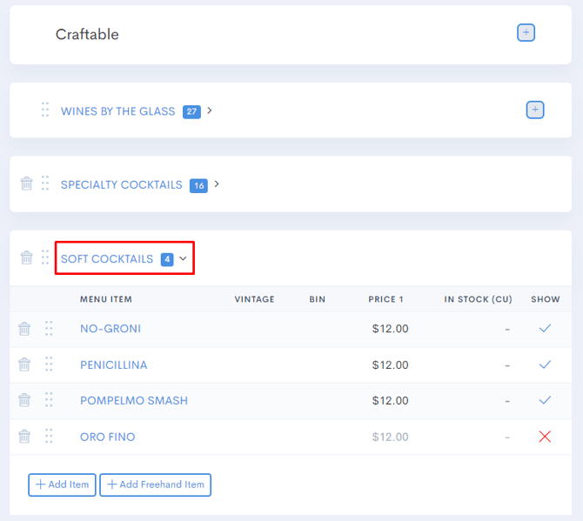Expand the Wines by the Glass section

pyautogui.click(x=210, y=111)
